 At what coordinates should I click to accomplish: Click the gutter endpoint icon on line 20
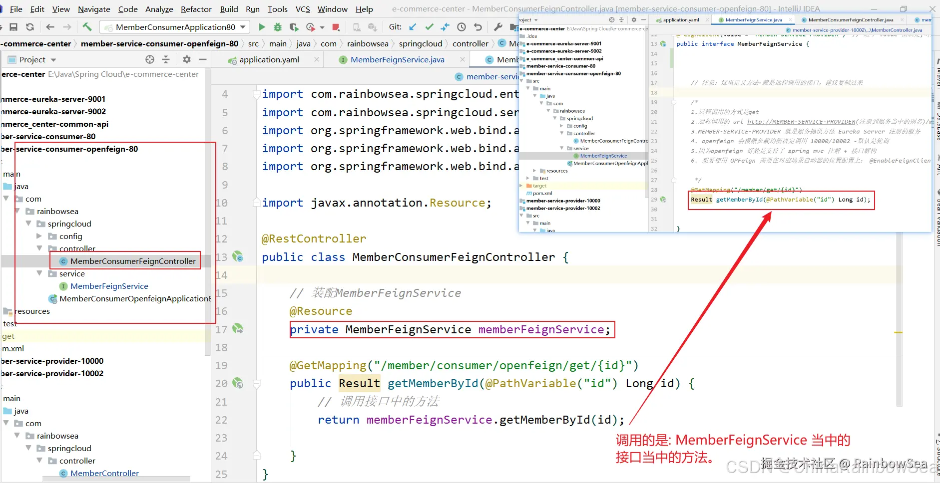tap(238, 383)
